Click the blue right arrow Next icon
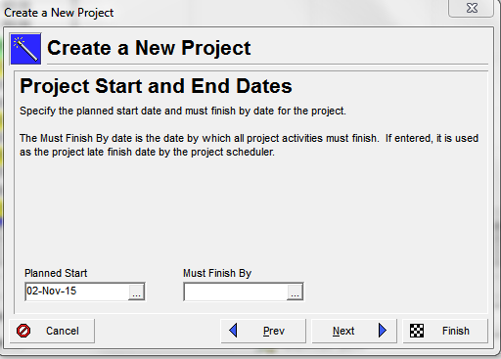Image resolution: width=501 pixels, height=359 pixels. pyautogui.click(x=383, y=331)
